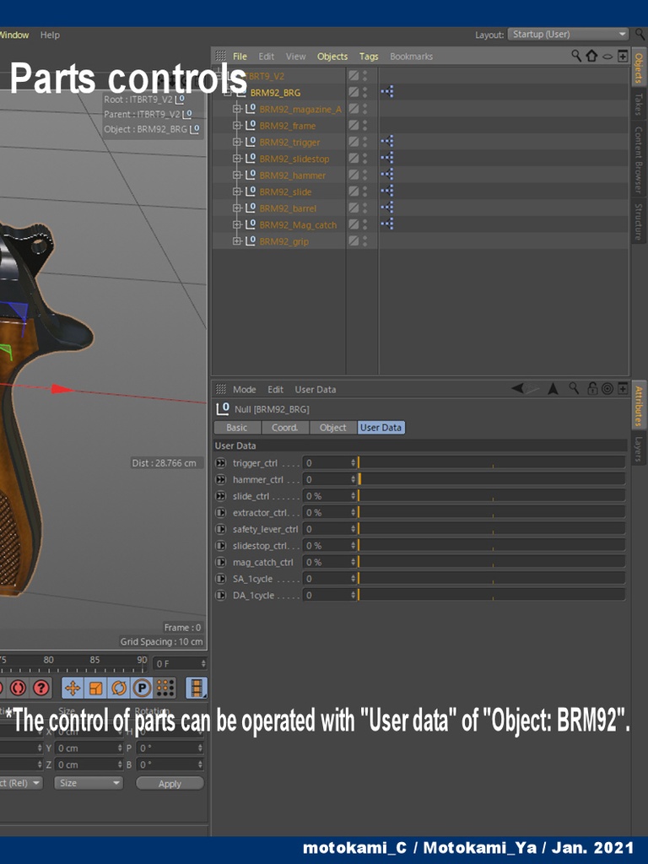Screen dimensions: 648x864
Task: Click the XPresso tag on BRM92_slide row
Action: click(x=386, y=191)
